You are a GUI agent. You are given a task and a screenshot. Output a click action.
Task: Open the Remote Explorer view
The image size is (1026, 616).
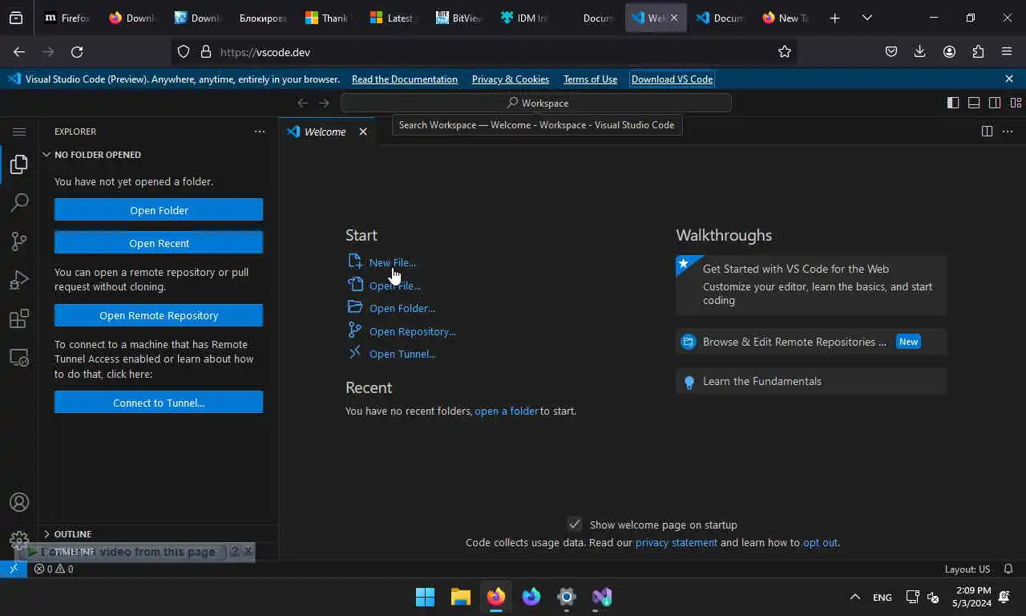pos(19,358)
